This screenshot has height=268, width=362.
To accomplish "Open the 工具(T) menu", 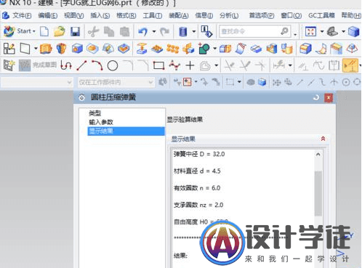I will tap(153, 15).
